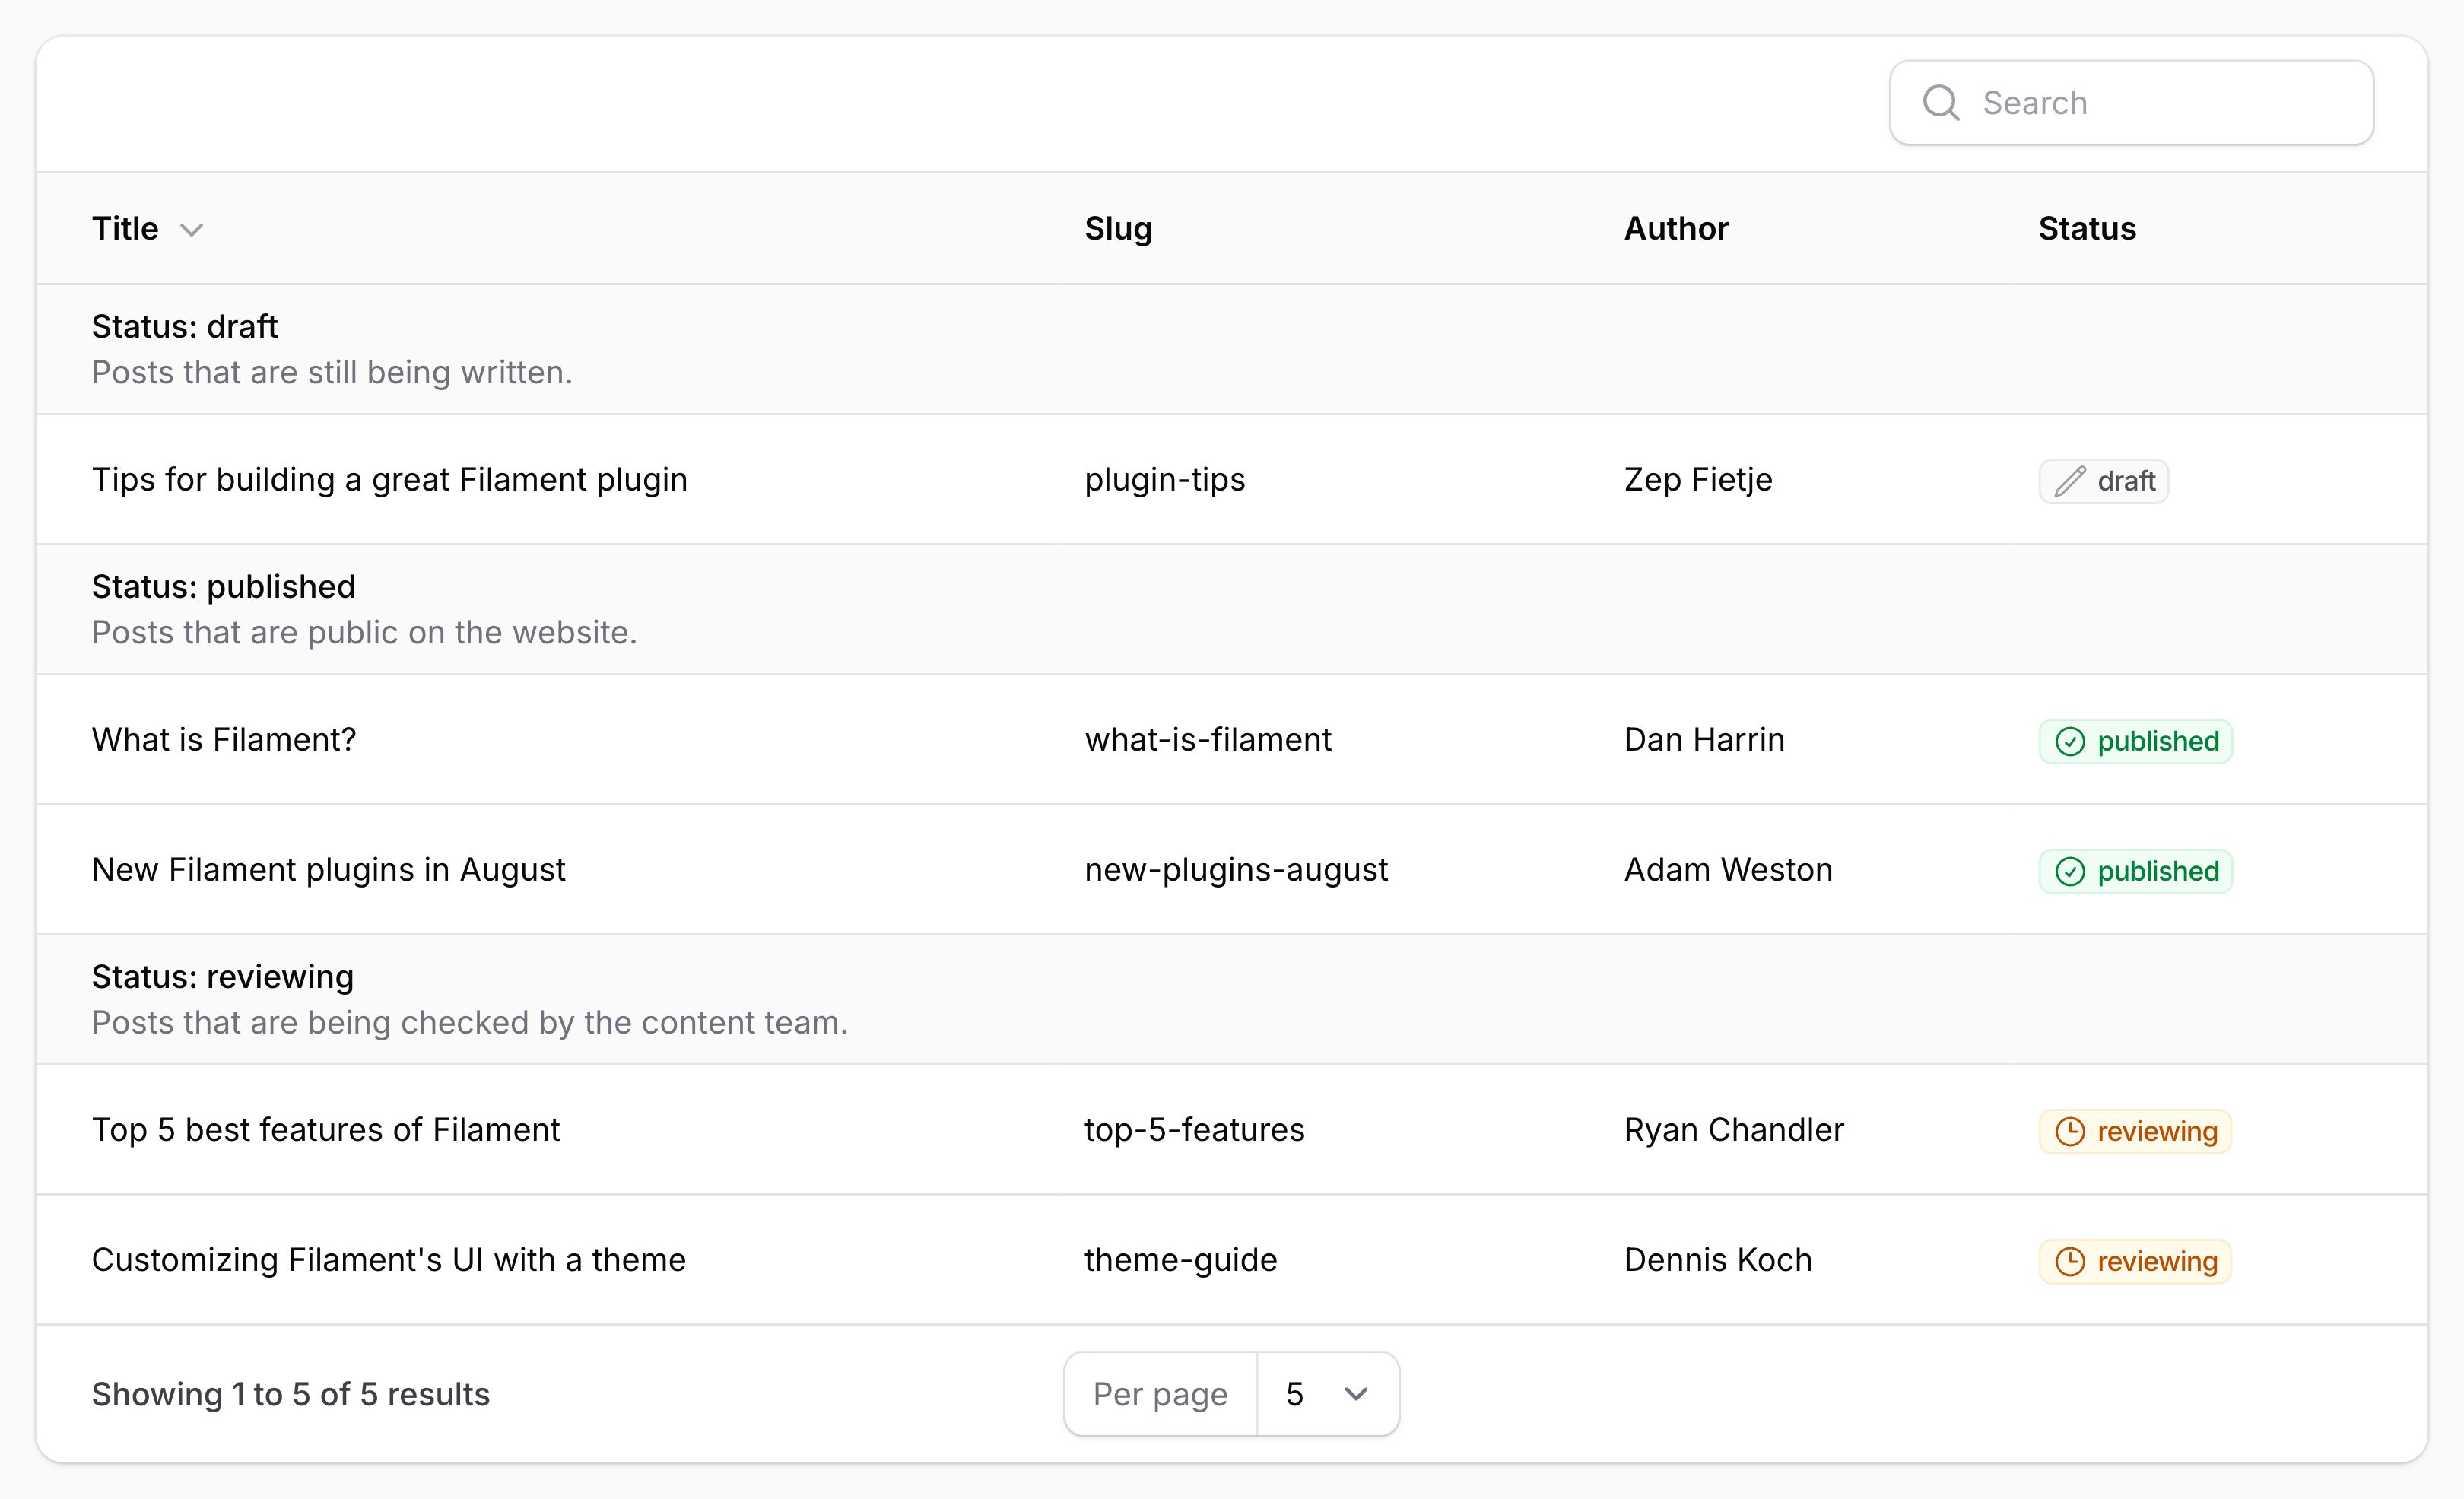2464x1499 pixels.
Task: Open the per page dropdown showing 5
Action: click(1328, 1395)
